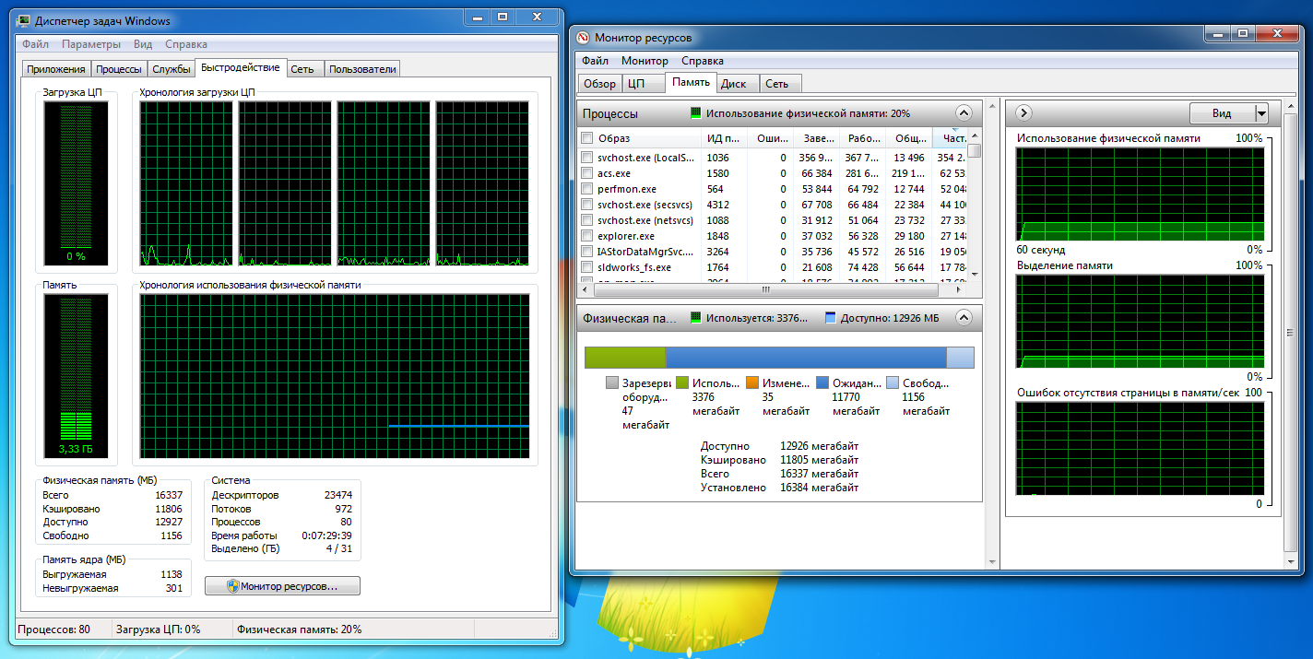Click light blue Свободно legend swatch

coord(893,382)
